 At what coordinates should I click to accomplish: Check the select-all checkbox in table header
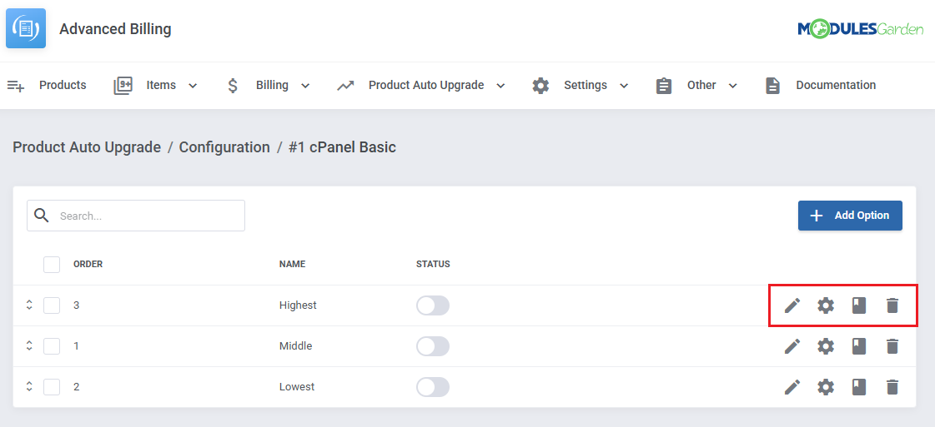(x=52, y=264)
